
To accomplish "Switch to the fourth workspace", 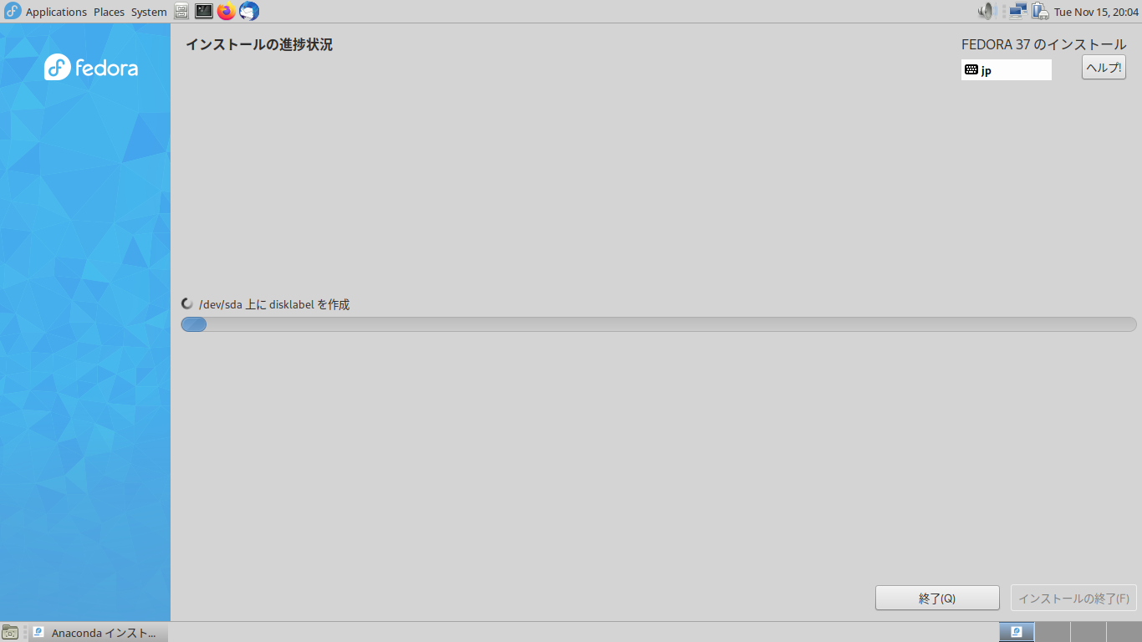I will (x=1124, y=632).
